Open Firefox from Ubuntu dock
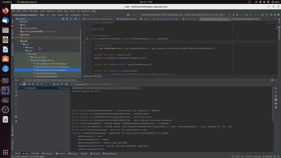The image size is (281, 158). click(x=5, y=11)
